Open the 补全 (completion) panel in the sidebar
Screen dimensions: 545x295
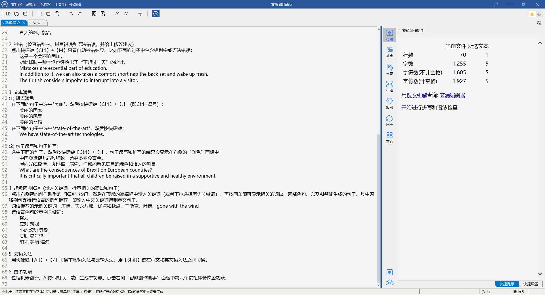[389, 52]
